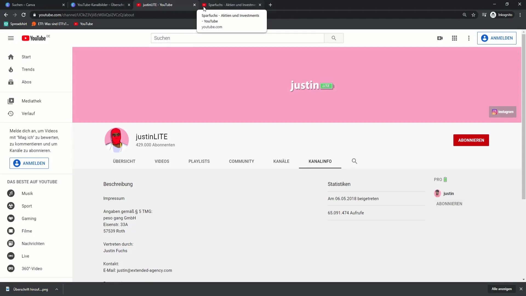Subscribe to justin featured channel
This screenshot has width=526, height=296.
coord(449,204)
